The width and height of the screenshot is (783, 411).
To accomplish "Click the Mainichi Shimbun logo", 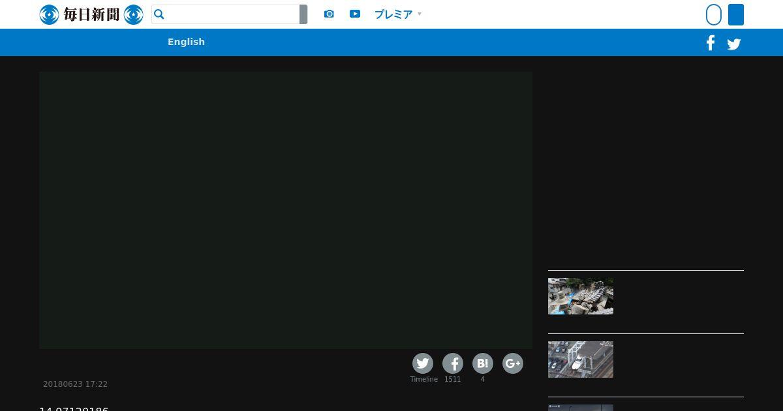I will 91,14.
